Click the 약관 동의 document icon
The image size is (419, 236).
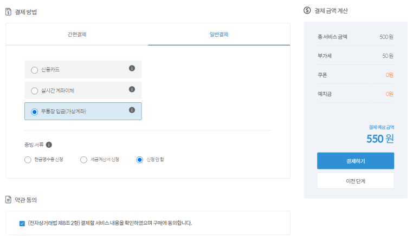click(8, 199)
